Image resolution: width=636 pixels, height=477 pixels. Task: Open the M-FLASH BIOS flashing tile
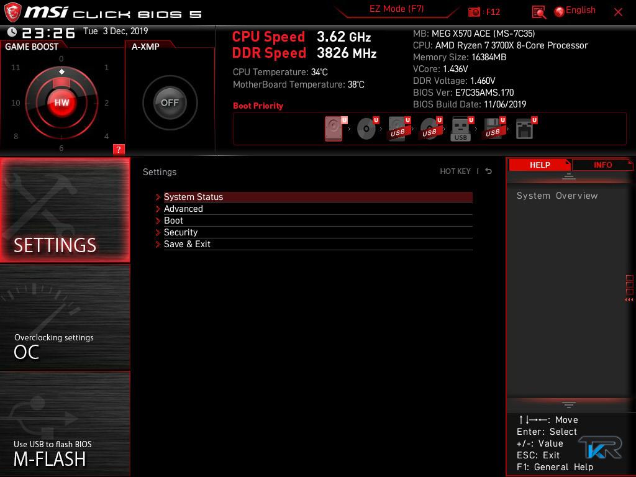[x=65, y=424]
